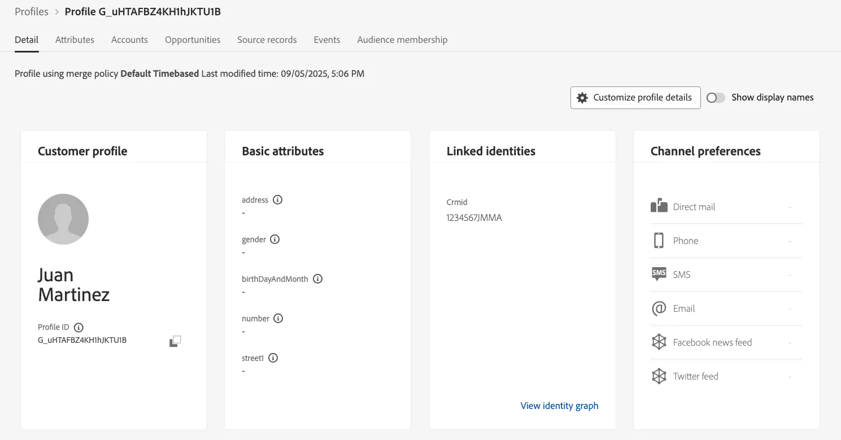Click the info icon beside birthDayAndMonth
Image resolution: width=841 pixels, height=440 pixels.
pos(317,279)
